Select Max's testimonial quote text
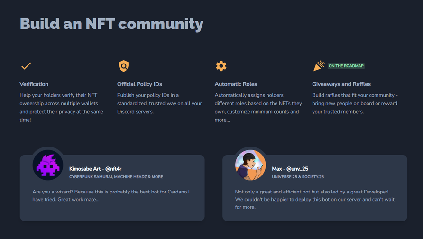The height and width of the screenshot is (239, 423). (x=314, y=199)
